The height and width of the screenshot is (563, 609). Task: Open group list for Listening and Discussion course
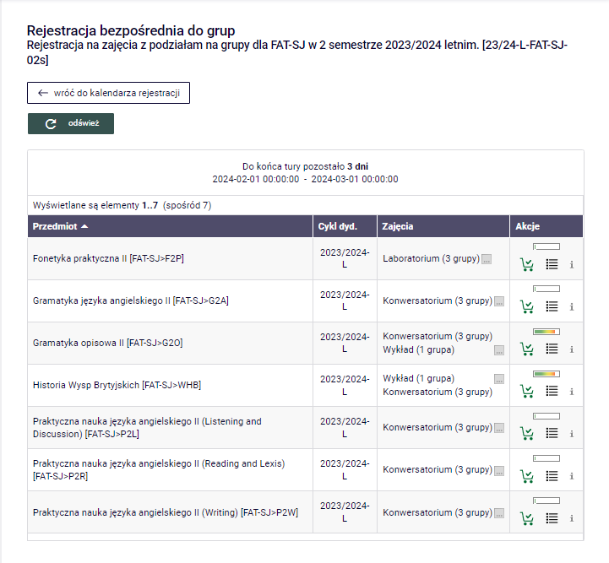click(x=552, y=433)
